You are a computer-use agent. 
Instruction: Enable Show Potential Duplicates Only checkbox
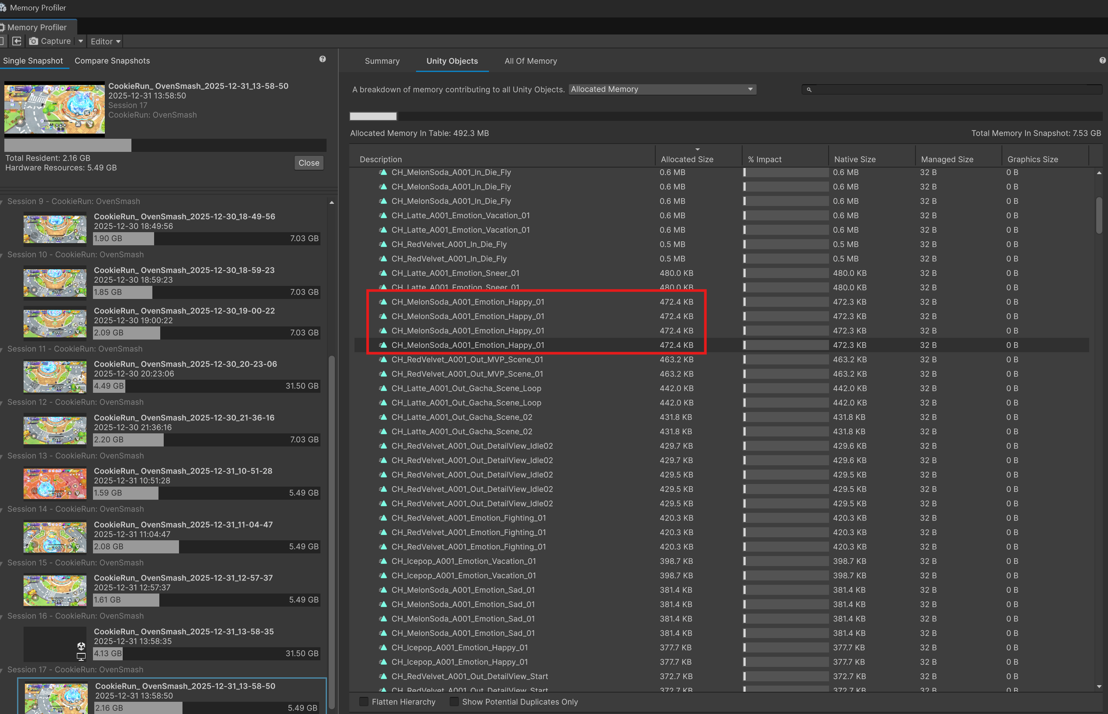pos(454,701)
